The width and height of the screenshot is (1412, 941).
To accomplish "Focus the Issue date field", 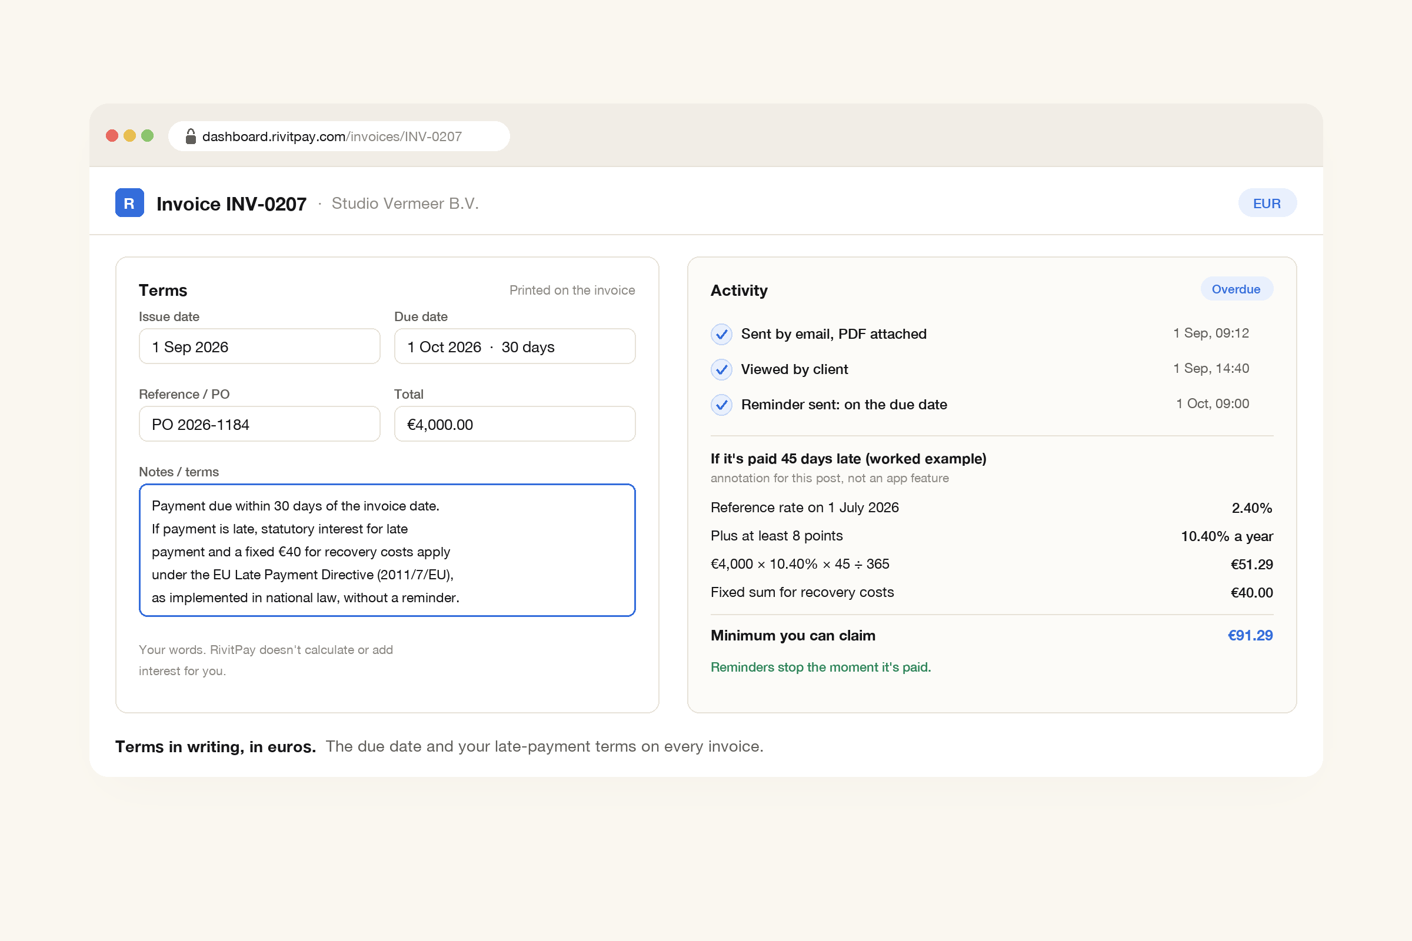I will pyautogui.click(x=259, y=346).
